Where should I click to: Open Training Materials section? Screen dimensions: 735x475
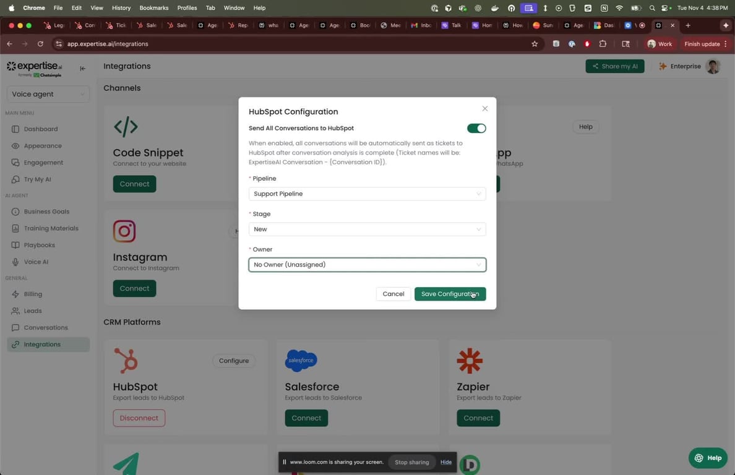pyautogui.click(x=51, y=228)
